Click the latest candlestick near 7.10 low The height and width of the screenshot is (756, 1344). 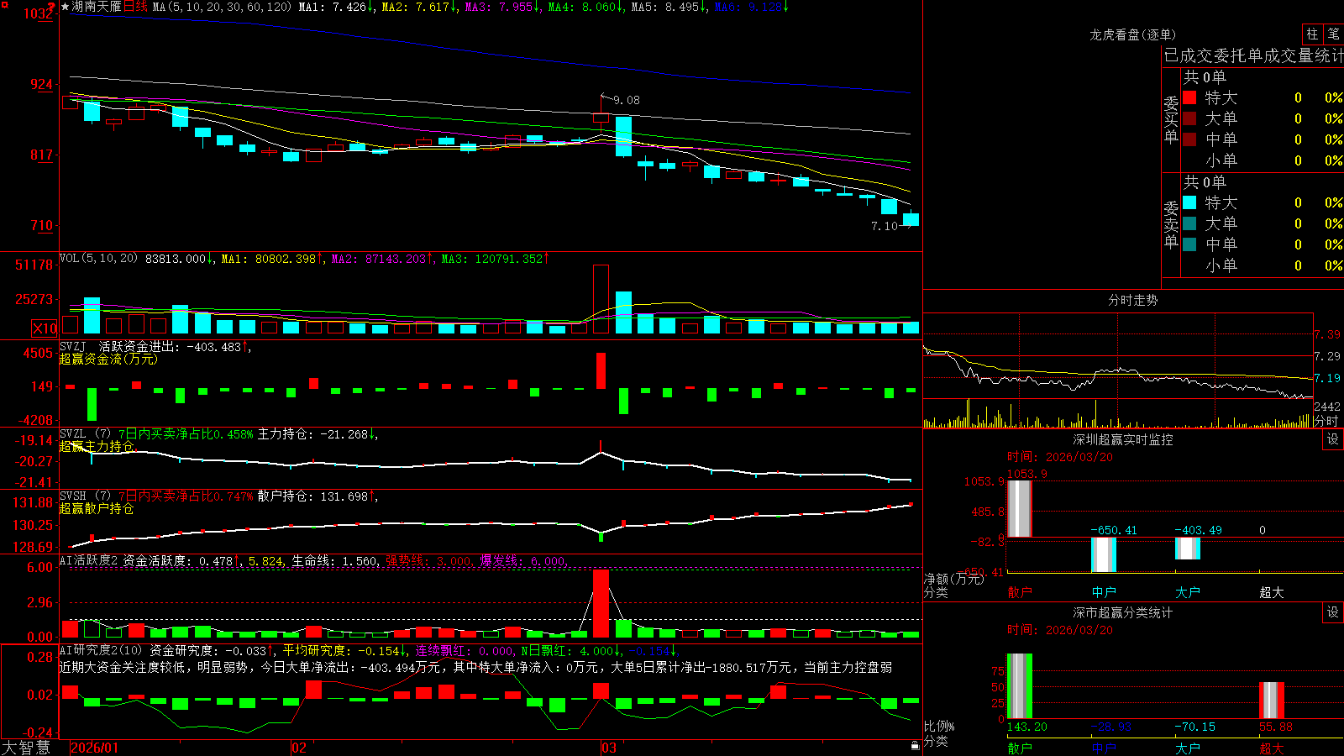[911, 218]
